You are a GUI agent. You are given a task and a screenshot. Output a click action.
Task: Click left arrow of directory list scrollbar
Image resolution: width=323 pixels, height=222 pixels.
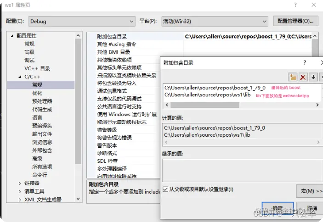coord(167,105)
